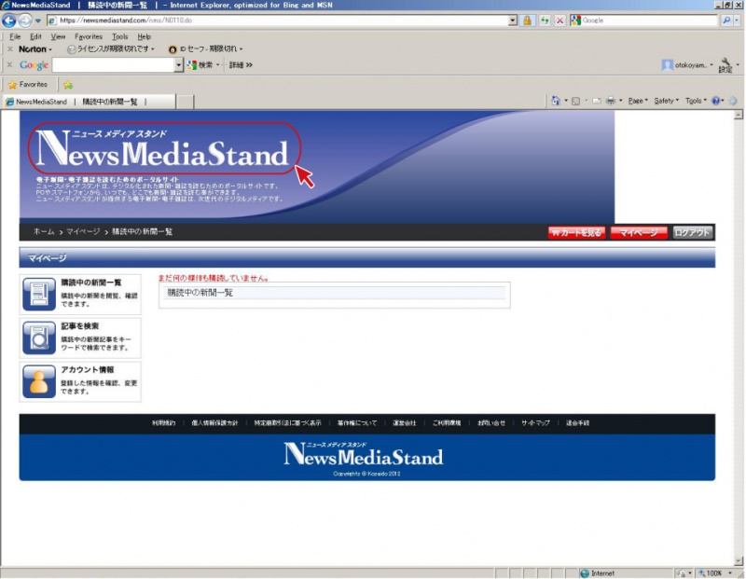
Task: Open the Edit menu
Action: (35, 36)
